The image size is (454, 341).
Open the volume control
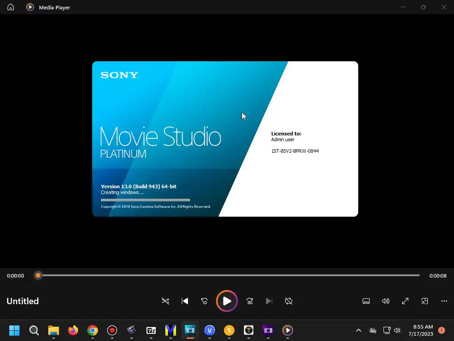[x=386, y=301]
